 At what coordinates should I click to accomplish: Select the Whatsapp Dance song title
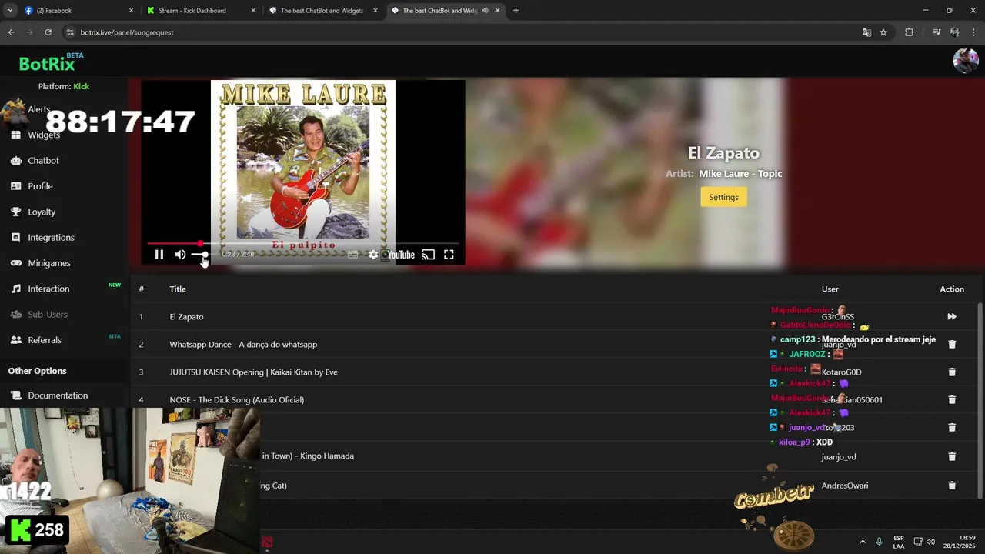pos(243,344)
